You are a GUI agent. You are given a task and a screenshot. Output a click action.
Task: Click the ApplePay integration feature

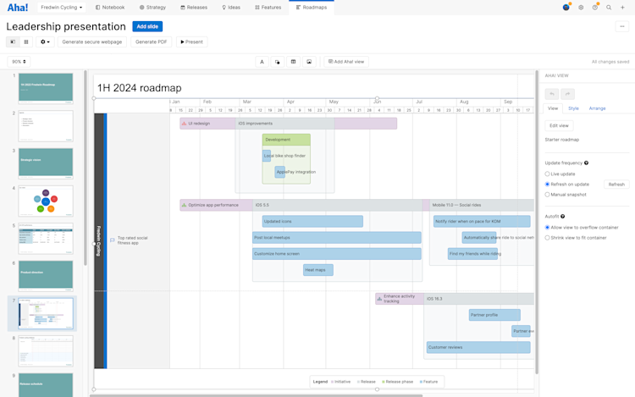(x=280, y=172)
